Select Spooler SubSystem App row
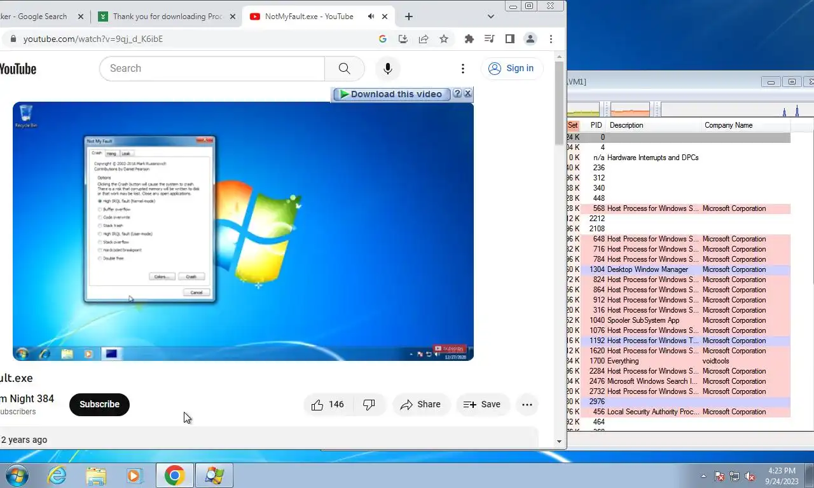Viewport: 814px width, 488px height. point(679,320)
